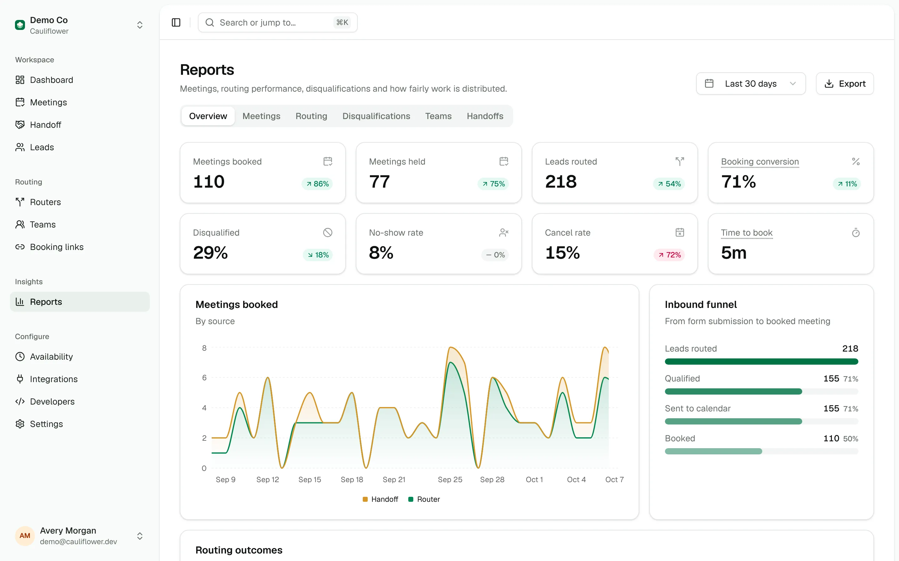Image resolution: width=899 pixels, height=561 pixels.
Task: Open Integrations page
Action: 80,379
